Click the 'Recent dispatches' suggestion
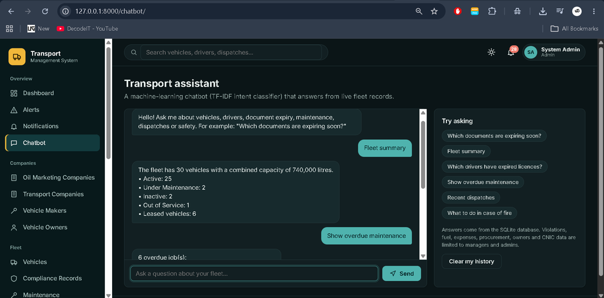The height and width of the screenshot is (298, 604). (471, 198)
